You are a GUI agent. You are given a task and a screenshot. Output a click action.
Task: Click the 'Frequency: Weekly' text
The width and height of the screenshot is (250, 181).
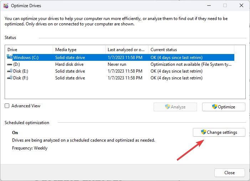tap(30, 148)
